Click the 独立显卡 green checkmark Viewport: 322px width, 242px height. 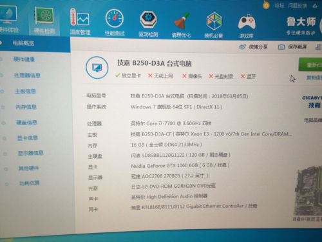[x=117, y=76]
